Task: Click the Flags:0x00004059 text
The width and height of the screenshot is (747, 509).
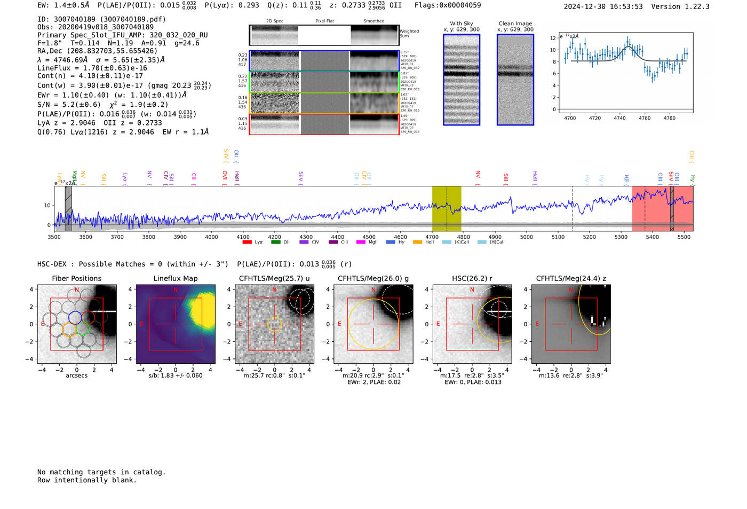Action: pos(448,5)
